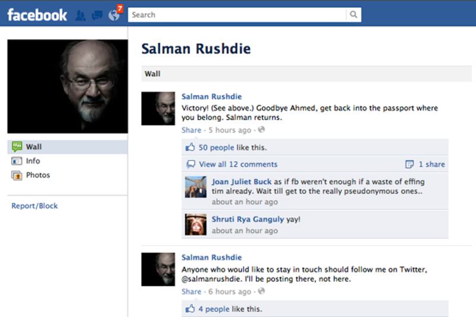Open Info in the left sidebar
476x317 pixels.
tap(33, 161)
